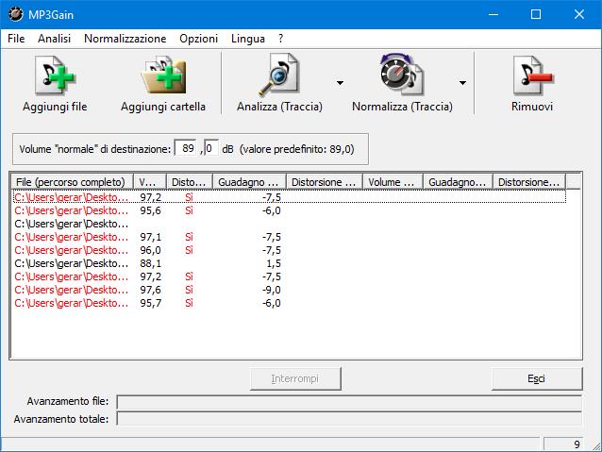Sort by Disto... column header
This screenshot has width=602, height=452.
(190, 181)
